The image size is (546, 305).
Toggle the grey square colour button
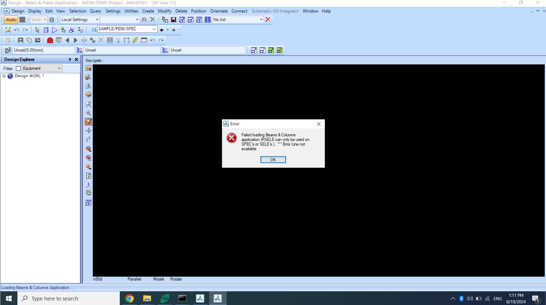tap(22, 20)
